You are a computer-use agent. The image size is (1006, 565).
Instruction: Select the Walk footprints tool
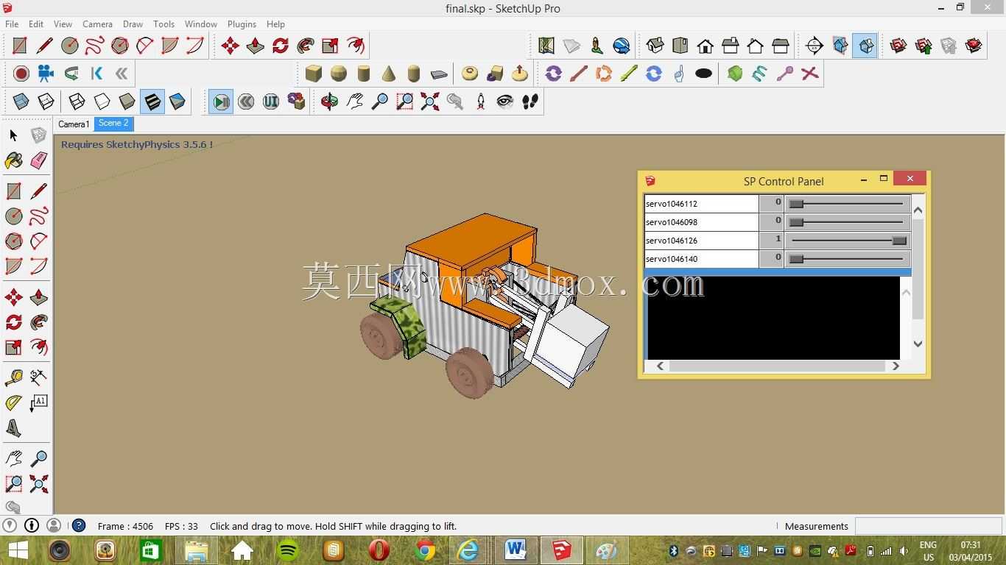530,102
